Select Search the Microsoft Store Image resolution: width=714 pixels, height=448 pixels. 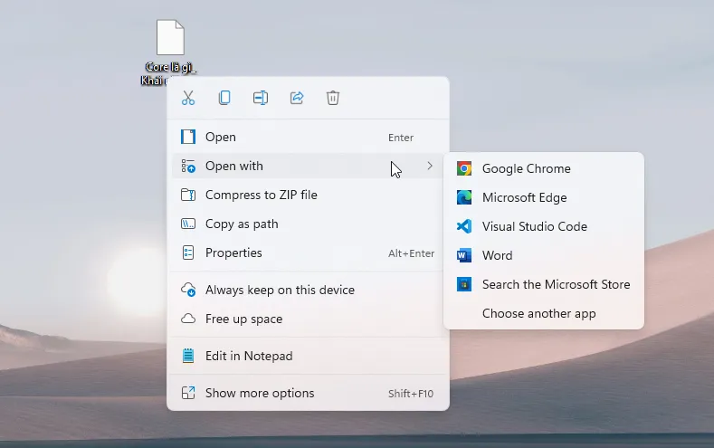[x=544, y=284]
